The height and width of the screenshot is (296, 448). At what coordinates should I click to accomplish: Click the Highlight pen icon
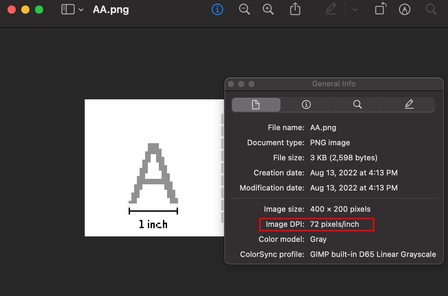click(x=331, y=10)
